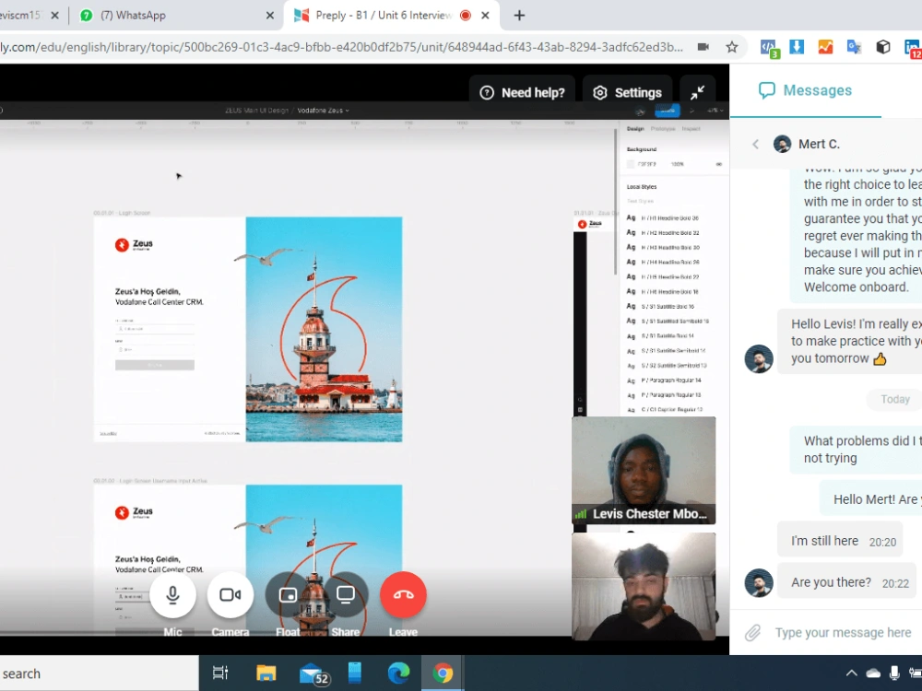Image resolution: width=922 pixels, height=691 pixels.
Task: Click the orange chart extension icon
Action: point(825,47)
